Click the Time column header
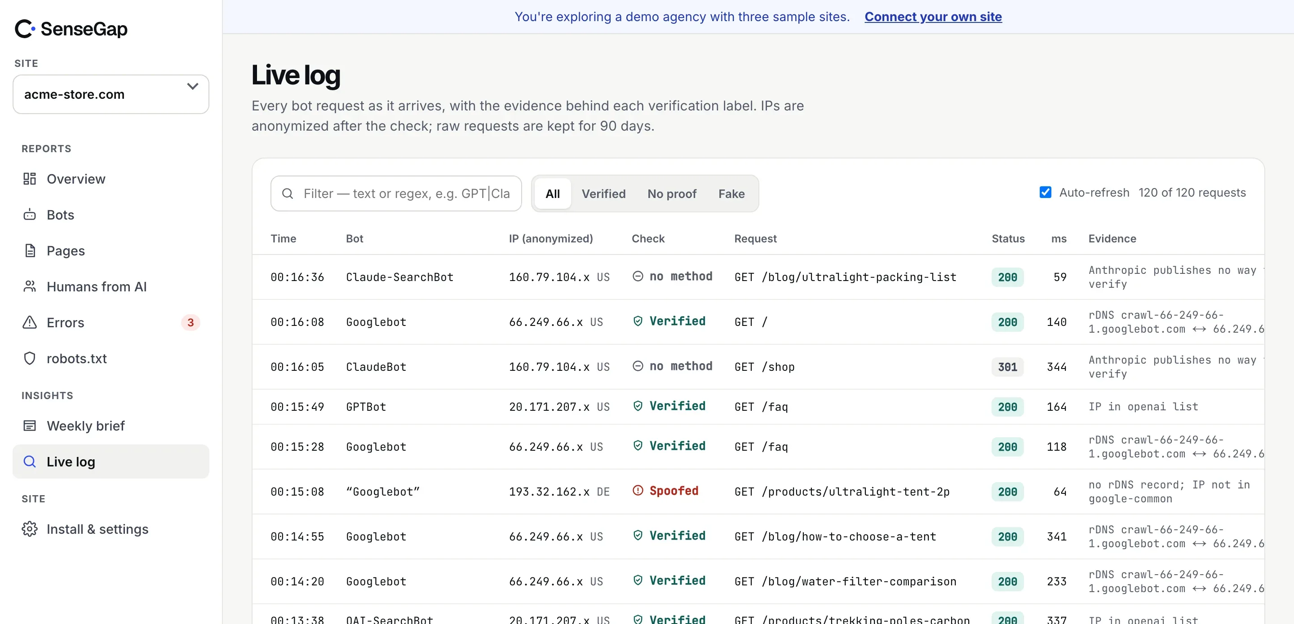The width and height of the screenshot is (1294, 624). point(284,238)
